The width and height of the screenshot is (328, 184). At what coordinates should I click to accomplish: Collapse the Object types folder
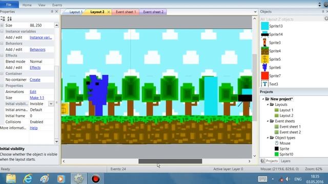[x=268, y=137]
